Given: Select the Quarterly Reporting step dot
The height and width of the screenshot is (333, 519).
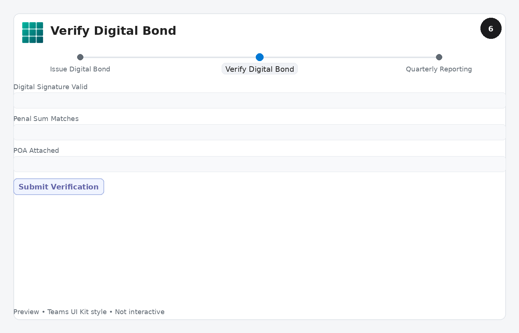Looking at the screenshot, I should click(439, 57).
